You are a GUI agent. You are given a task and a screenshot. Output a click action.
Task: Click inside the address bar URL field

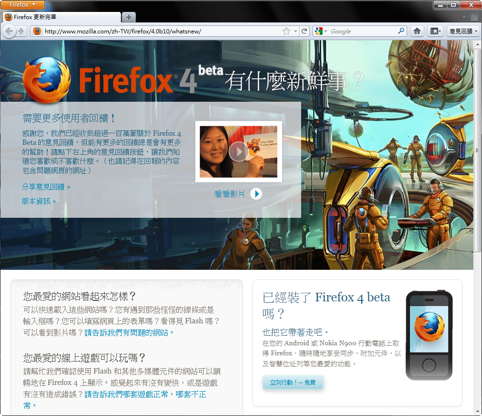143,31
